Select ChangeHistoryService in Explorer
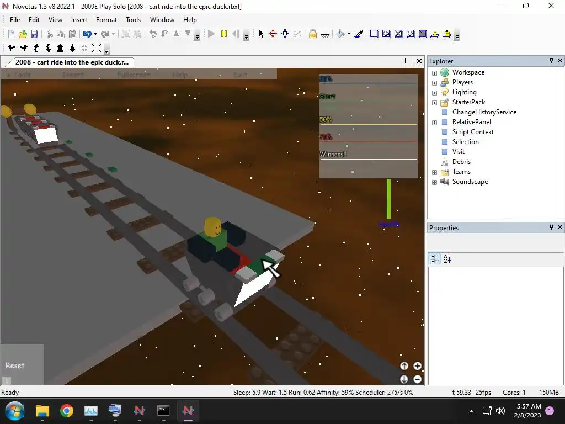Image resolution: width=565 pixels, height=424 pixels. pyautogui.click(x=484, y=112)
